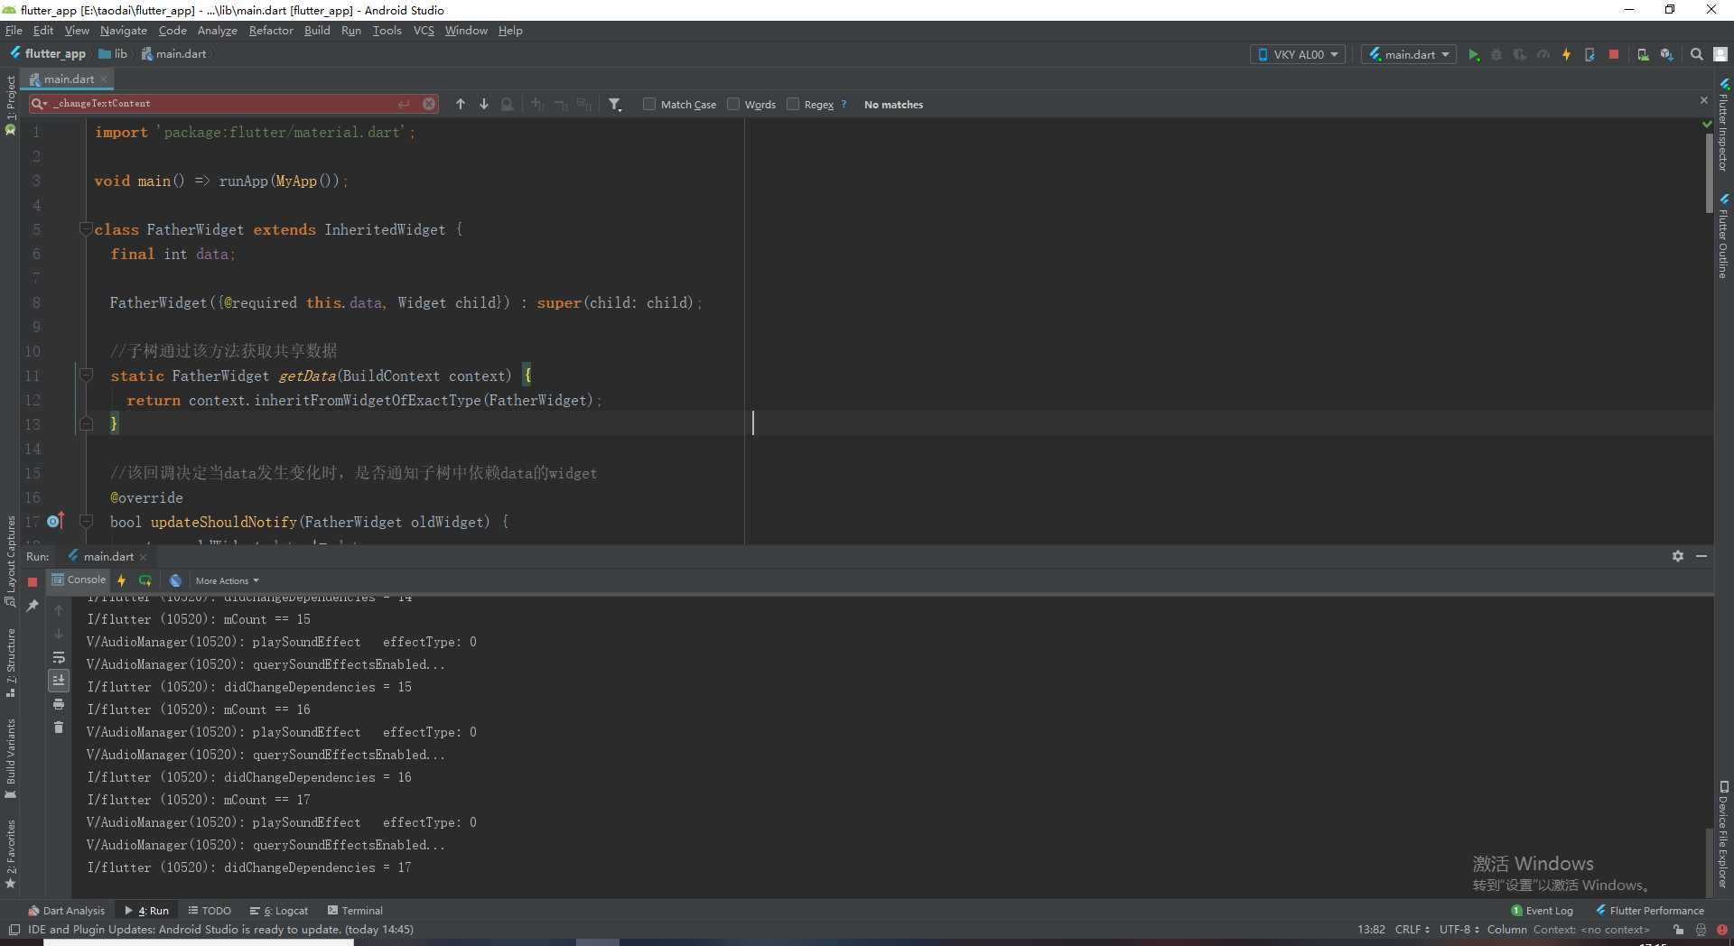Open Flutter Outline side panel

pos(1723,236)
